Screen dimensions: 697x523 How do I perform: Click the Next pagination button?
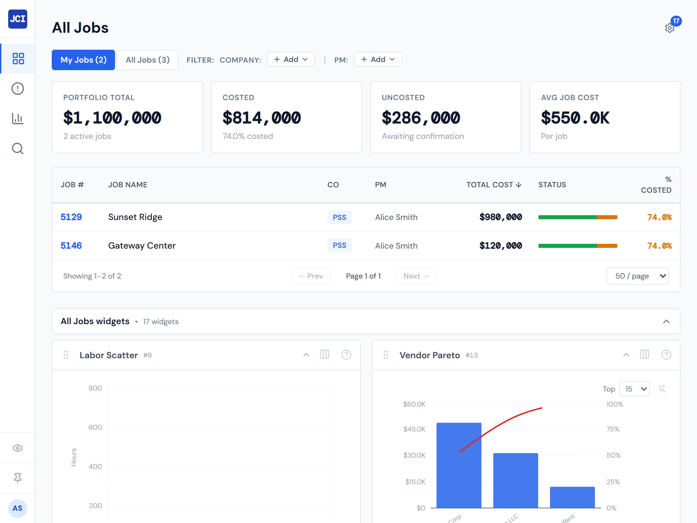pos(416,276)
